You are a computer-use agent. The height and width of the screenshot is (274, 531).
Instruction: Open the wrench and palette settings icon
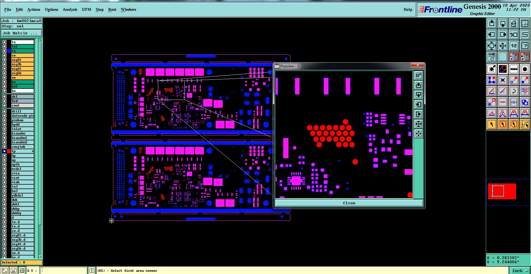coord(492,57)
